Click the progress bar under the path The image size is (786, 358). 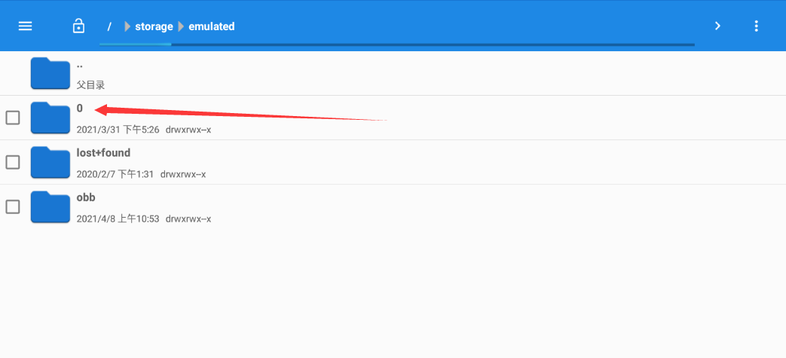tap(396, 45)
